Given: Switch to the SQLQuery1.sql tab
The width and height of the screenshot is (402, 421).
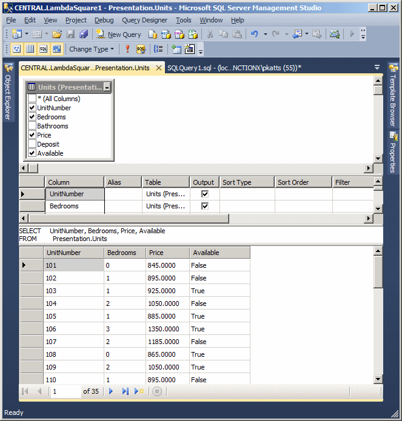Looking at the screenshot, I should click(234, 68).
